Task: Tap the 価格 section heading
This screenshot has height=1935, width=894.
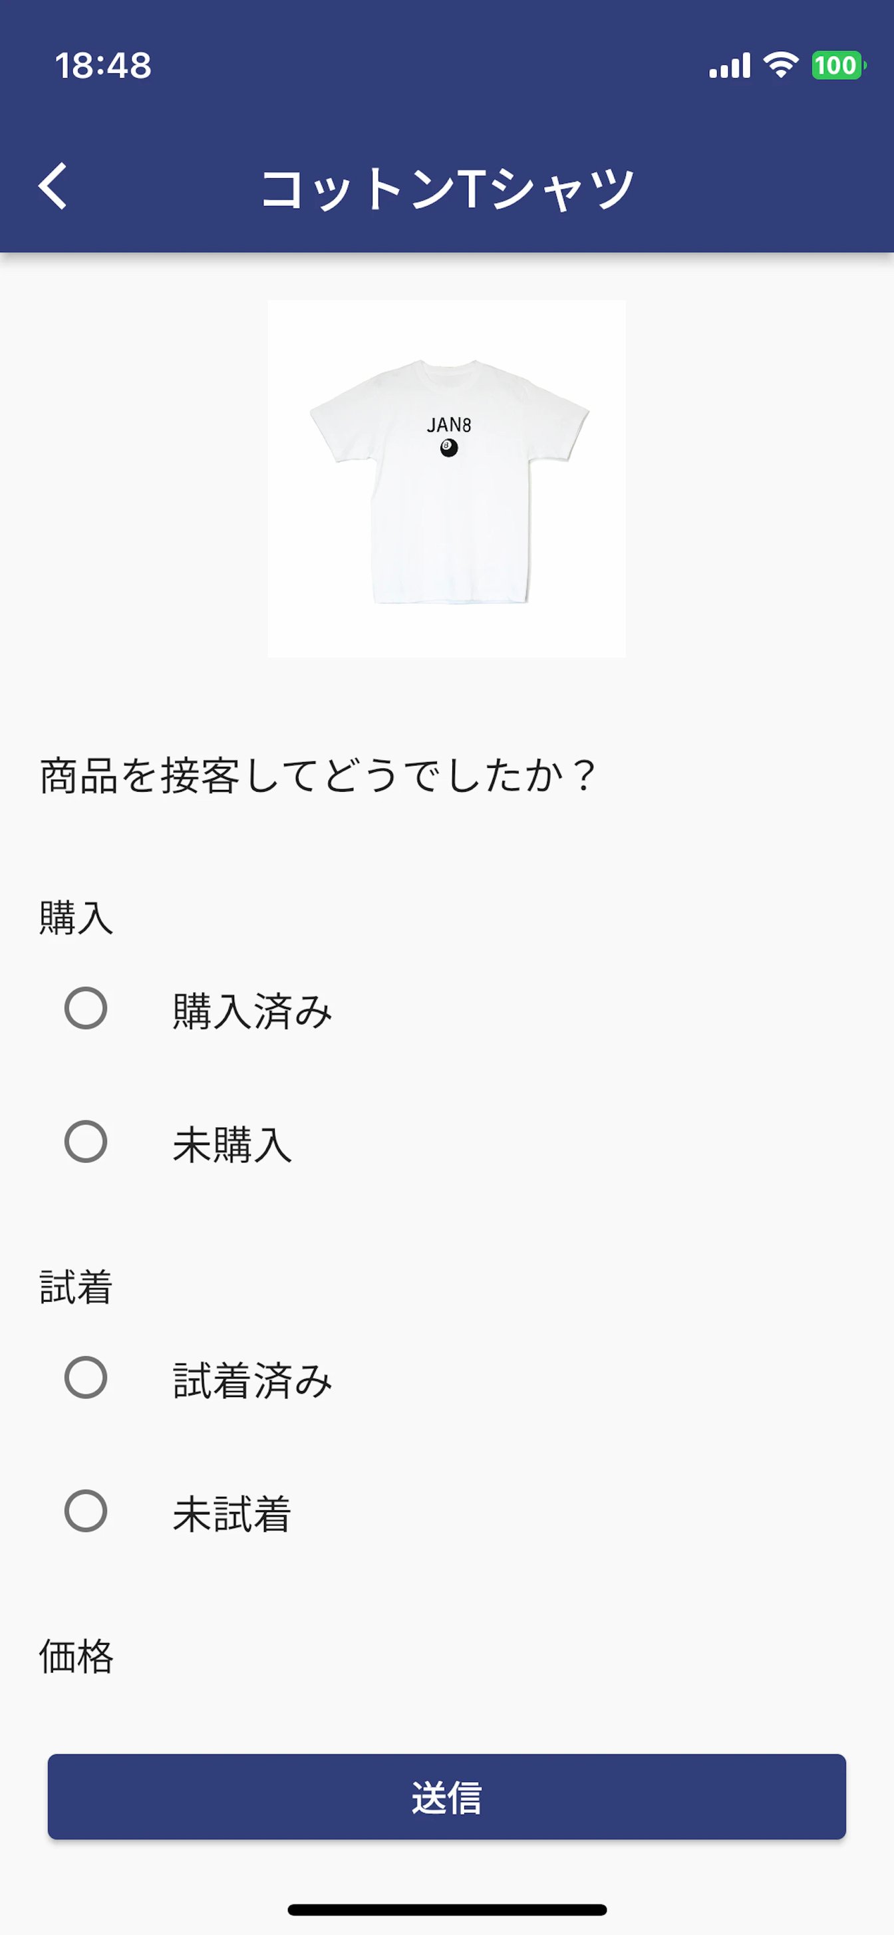Action: tap(76, 1656)
